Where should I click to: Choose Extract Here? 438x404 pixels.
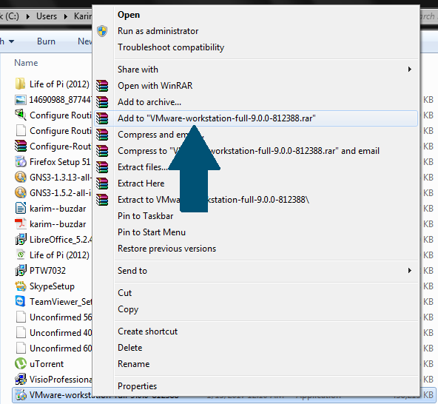click(x=255, y=184)
